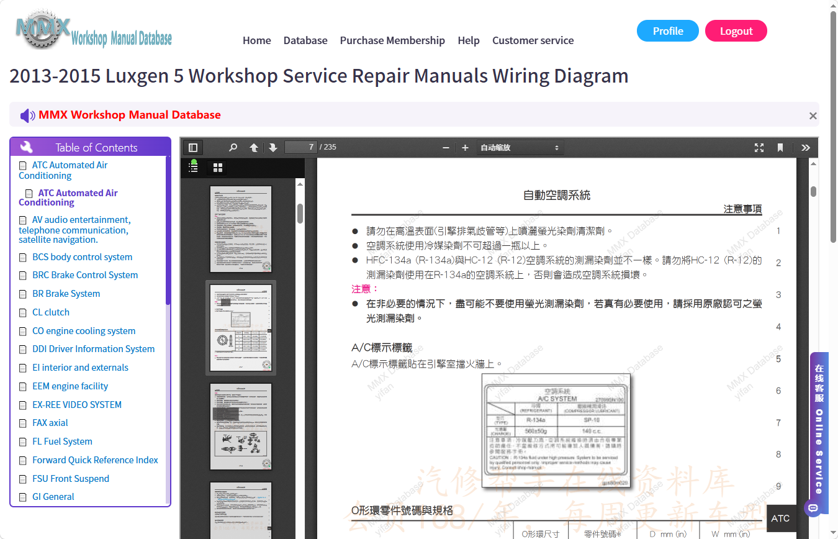Click the Logout button

pyautogui.click(x=736, y=31)
